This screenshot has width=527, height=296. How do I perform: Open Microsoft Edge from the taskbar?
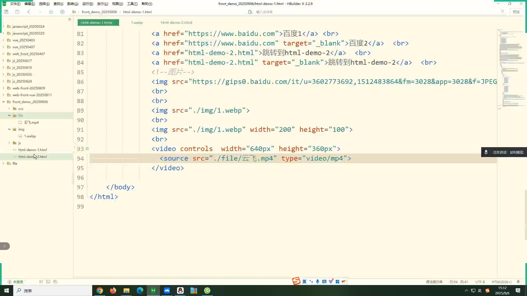140,291
